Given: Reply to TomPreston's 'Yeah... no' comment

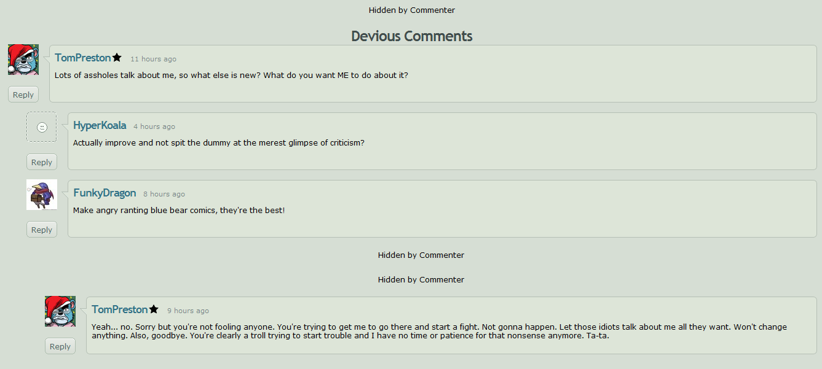Looking at the screenshot, I should (x=60, y=346).
